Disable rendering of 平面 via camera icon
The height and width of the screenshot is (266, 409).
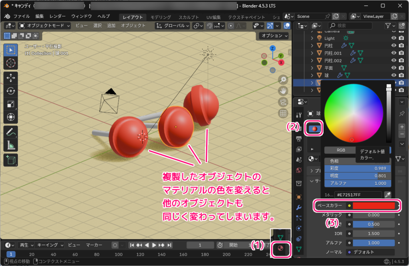pyautogui.click(x=401, y=68)
